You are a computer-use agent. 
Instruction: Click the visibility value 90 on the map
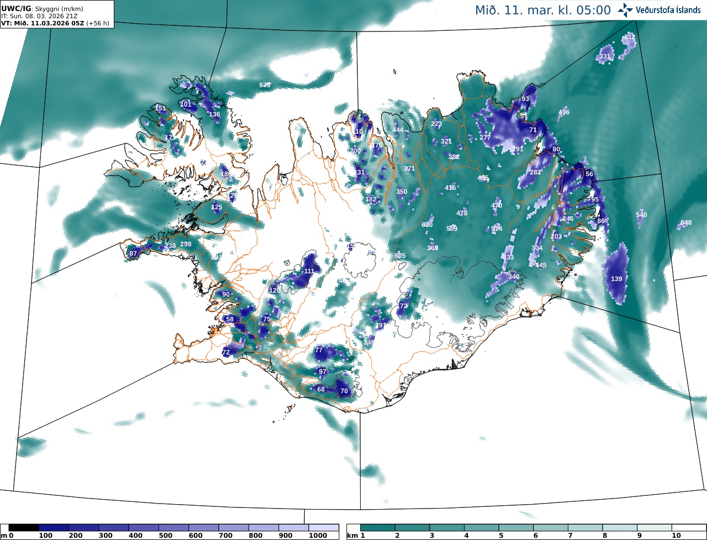point(226,294)
